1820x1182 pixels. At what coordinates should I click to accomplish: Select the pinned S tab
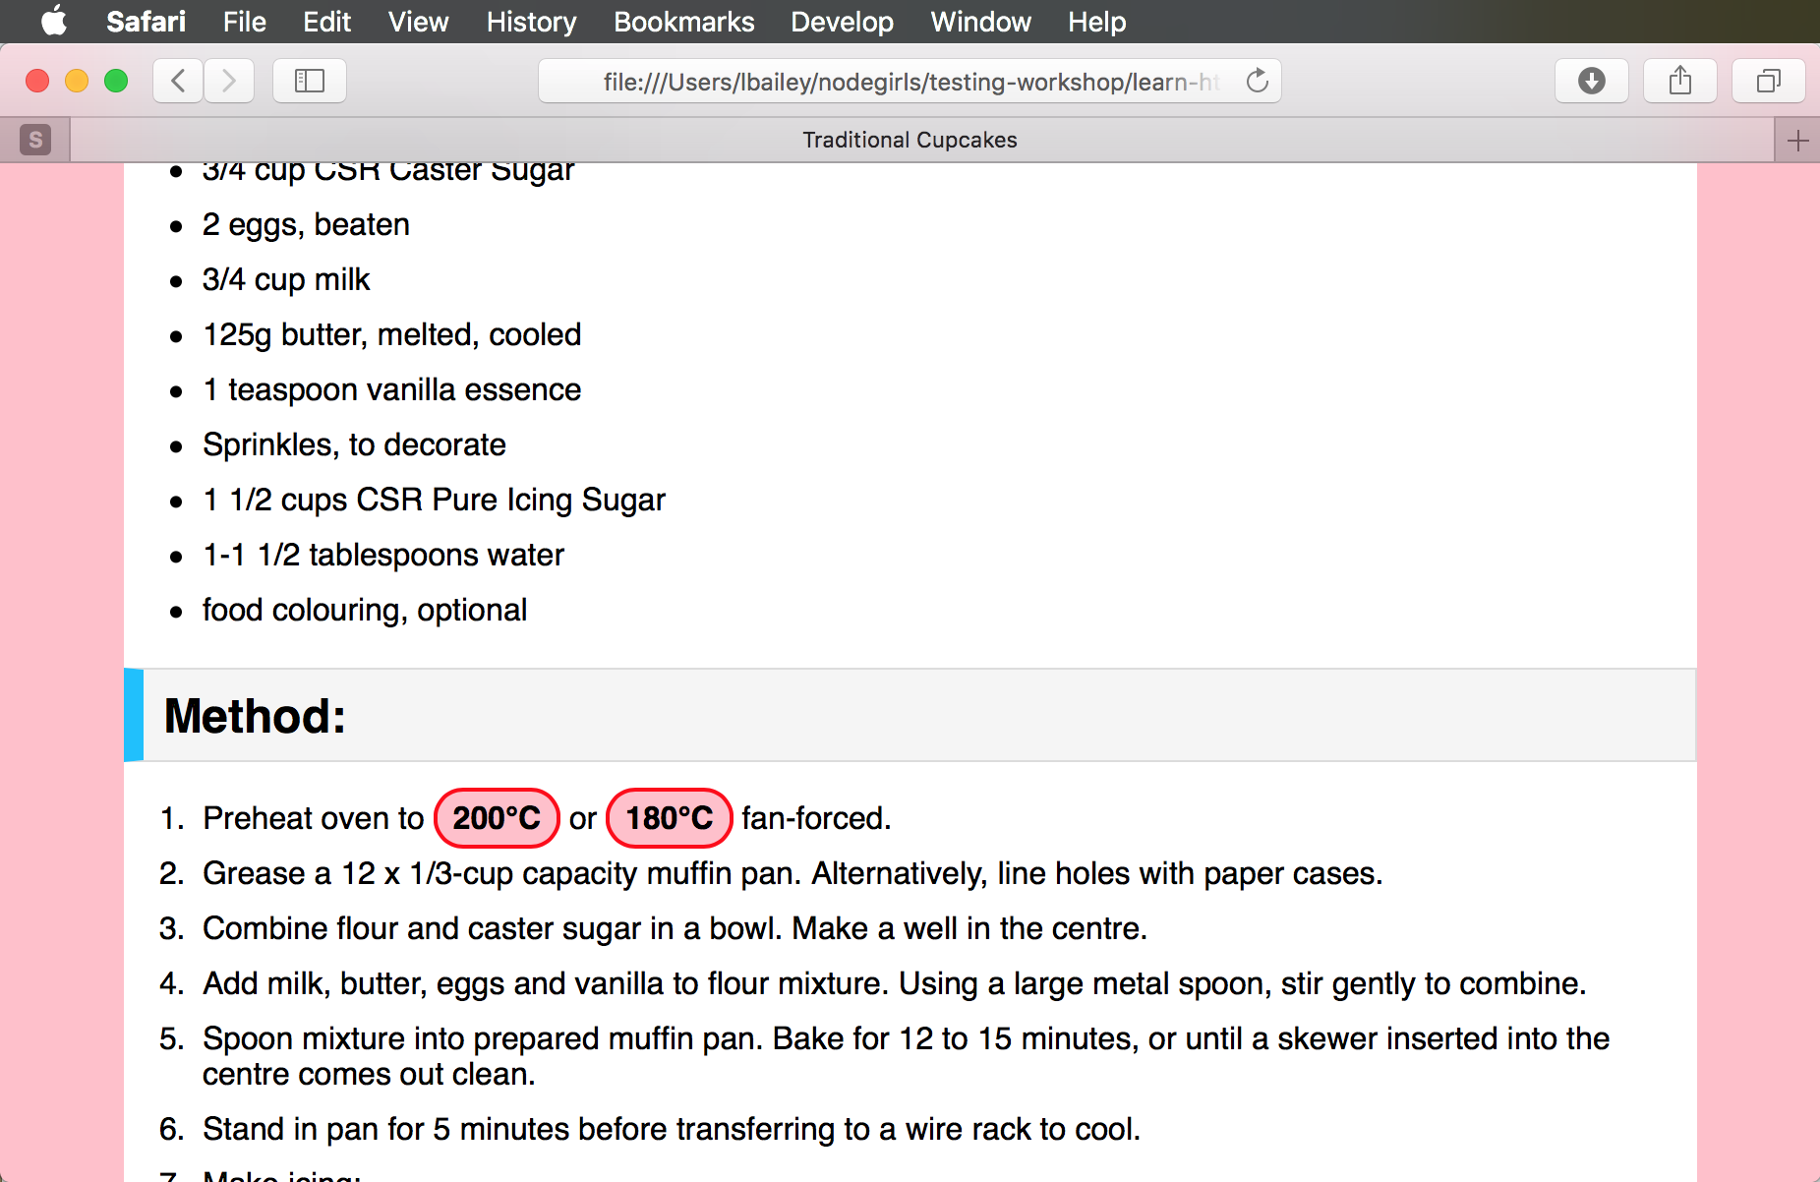point(35,141)
